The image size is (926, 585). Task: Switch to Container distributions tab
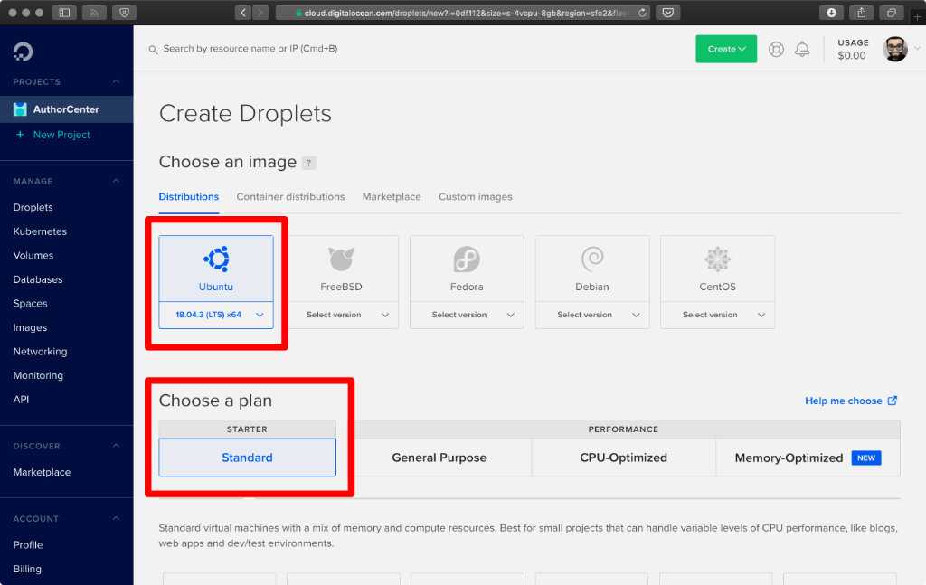click(x=290, y=196)
